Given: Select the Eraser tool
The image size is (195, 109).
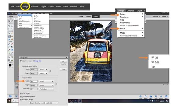Looking at the screenshot, I should pyautogui.click(x=12, y=44).
